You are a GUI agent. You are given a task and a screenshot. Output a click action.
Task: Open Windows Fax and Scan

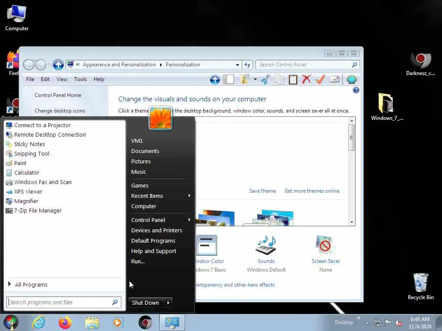65,182
